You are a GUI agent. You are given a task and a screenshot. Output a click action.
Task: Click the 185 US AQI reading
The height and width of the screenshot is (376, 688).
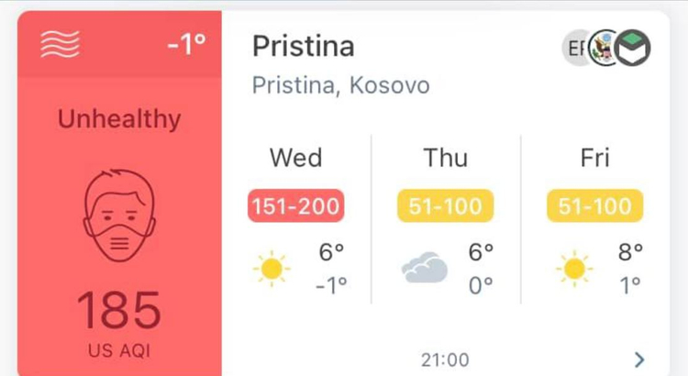pyautogui.click(x=119, y=310)
